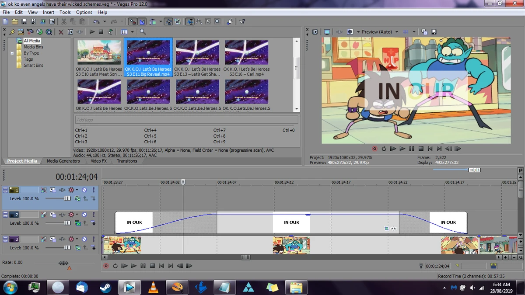Click the track 1 Level slider
This screenshot has height=295, width=525.
[x=67, y=198]
